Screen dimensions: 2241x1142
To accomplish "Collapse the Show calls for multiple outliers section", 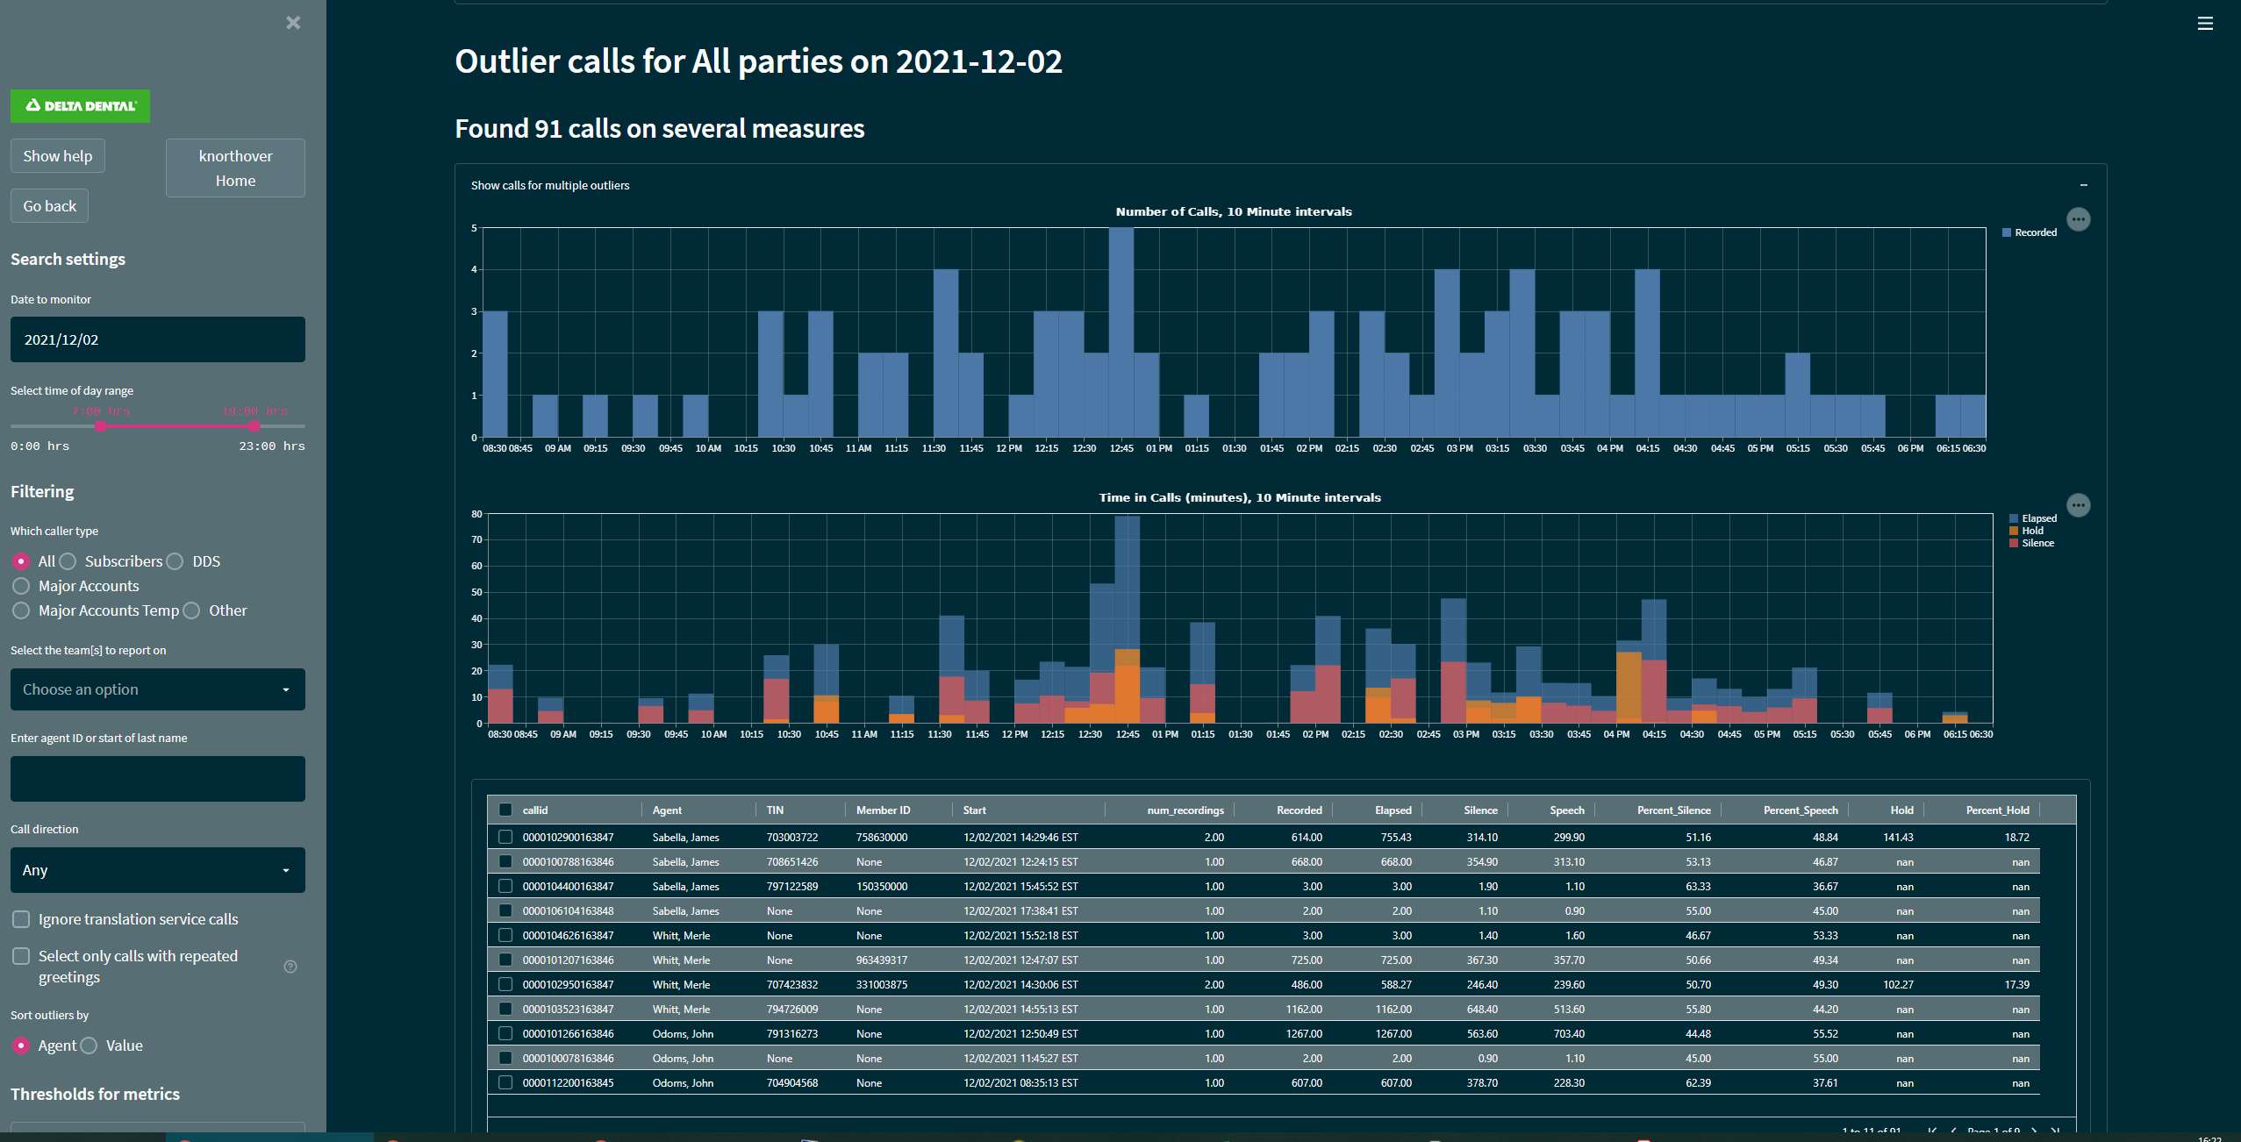I will (2086, 185).
